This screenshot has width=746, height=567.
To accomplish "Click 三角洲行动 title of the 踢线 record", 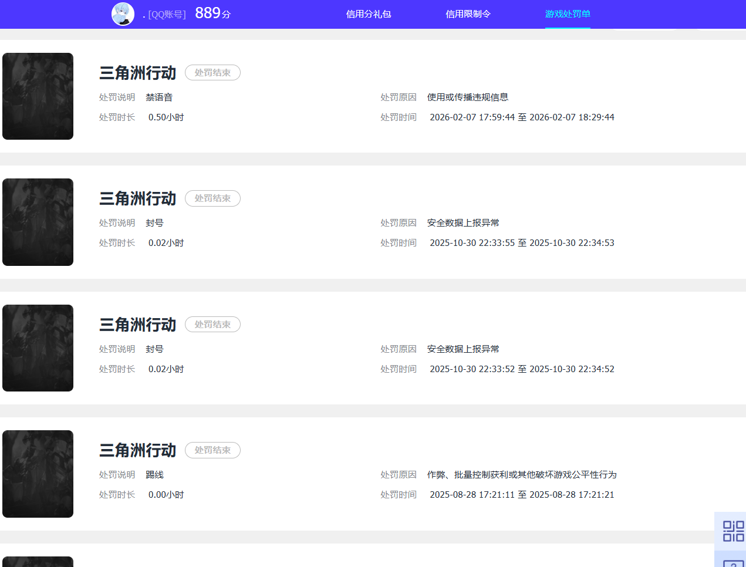I will click(x=137, y=450).
